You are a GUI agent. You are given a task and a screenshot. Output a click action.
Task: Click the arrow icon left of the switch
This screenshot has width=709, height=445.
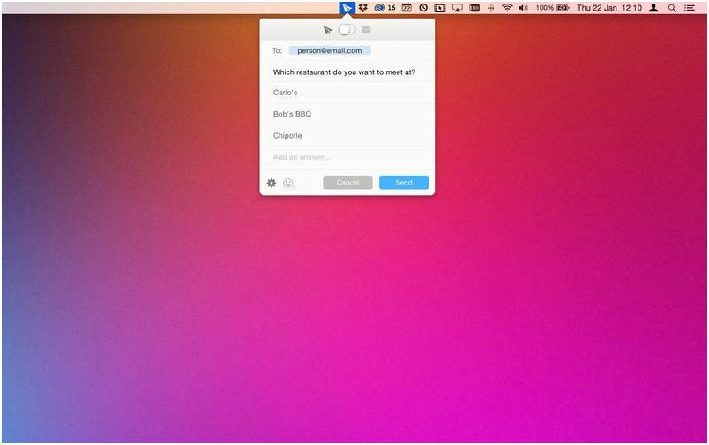coord(328,29)
